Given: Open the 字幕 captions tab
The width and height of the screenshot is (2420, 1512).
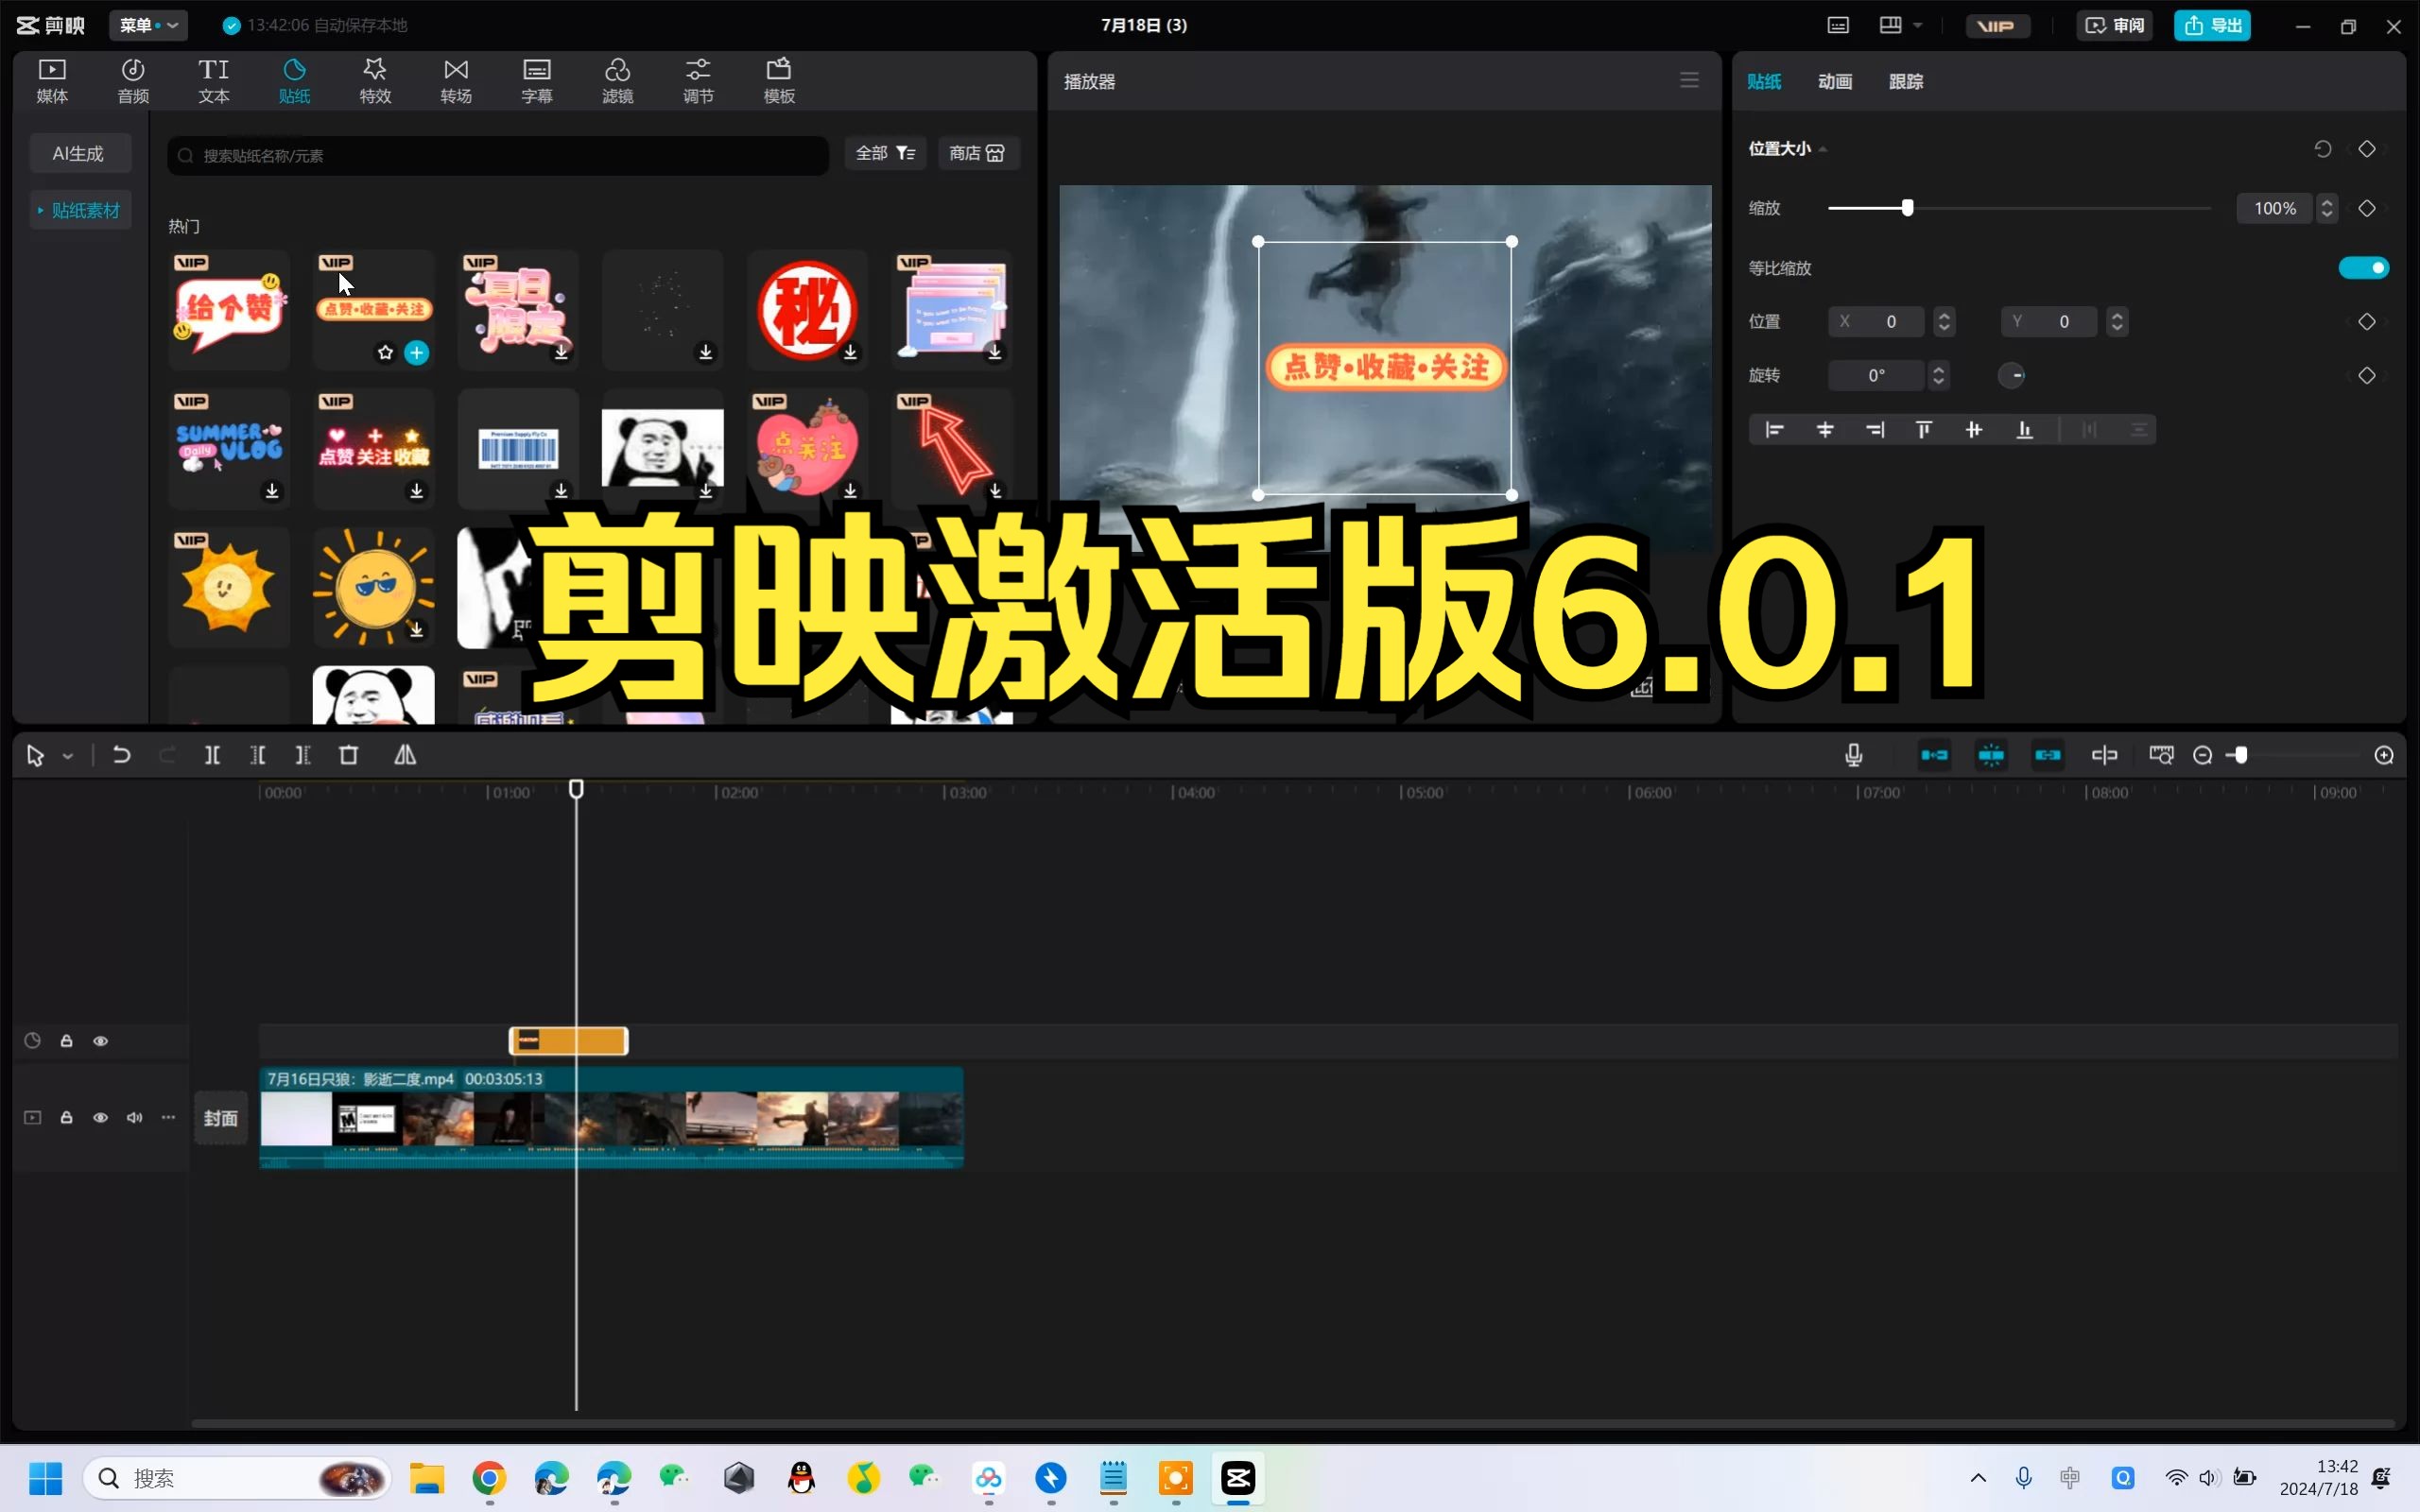Looking at the screenshot, I should (537, 81).
